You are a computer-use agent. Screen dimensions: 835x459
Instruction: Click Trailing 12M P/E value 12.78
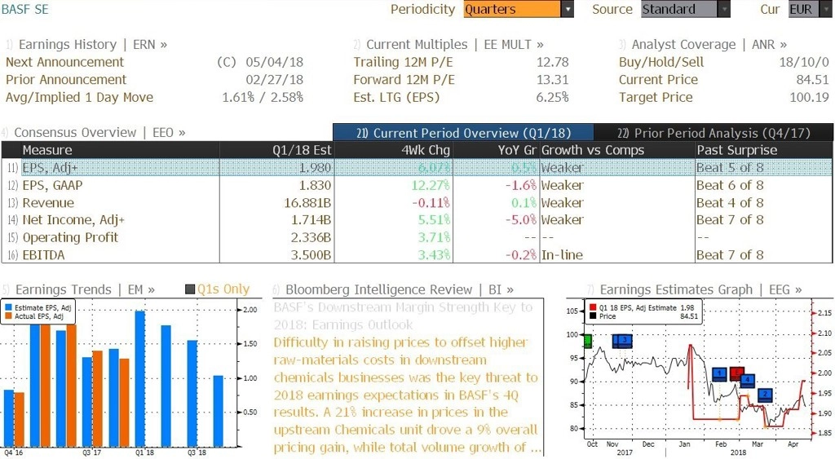coord(553,62)
